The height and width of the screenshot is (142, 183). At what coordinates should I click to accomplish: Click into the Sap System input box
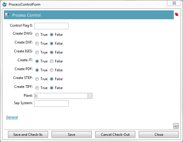51,104
